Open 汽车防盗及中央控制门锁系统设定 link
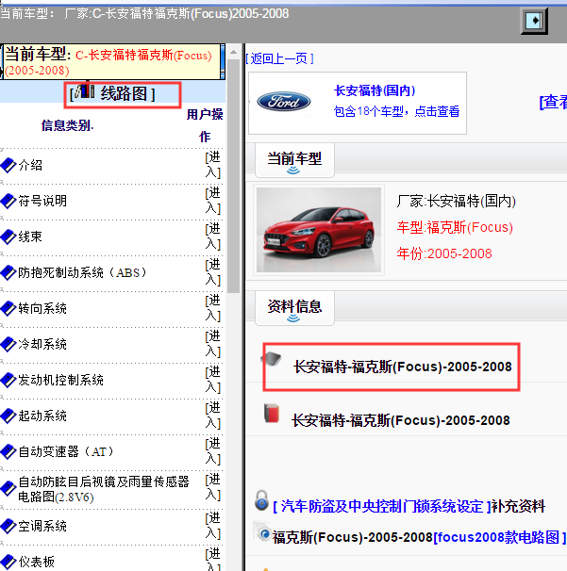 click(382, 507)
